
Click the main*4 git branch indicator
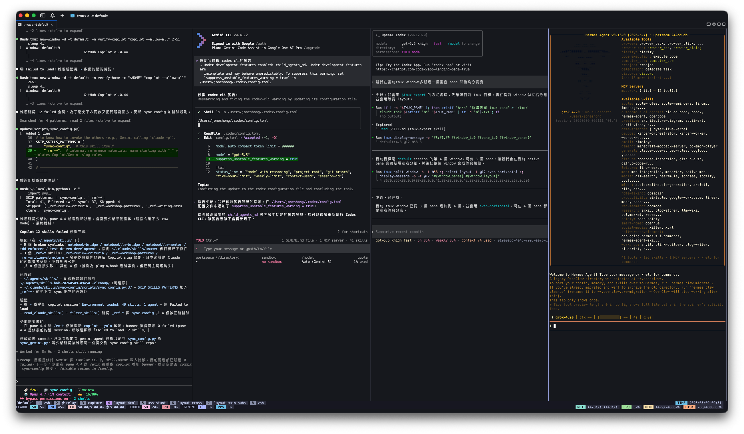tap(86, 390)
